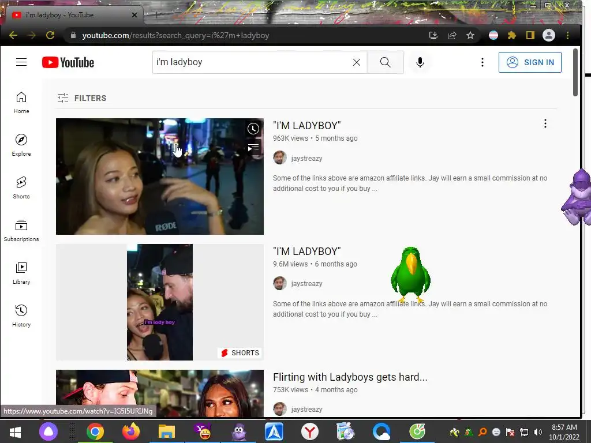Run search with the magnifier button
The width and height of the screenshot is (591, 443).
click(385, 62)
